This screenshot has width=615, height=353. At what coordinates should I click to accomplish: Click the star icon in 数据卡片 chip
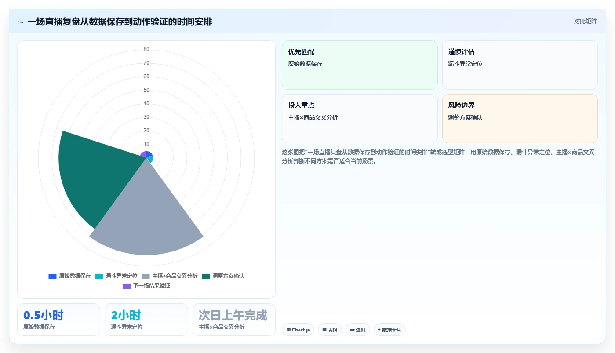tap(379, 330)
